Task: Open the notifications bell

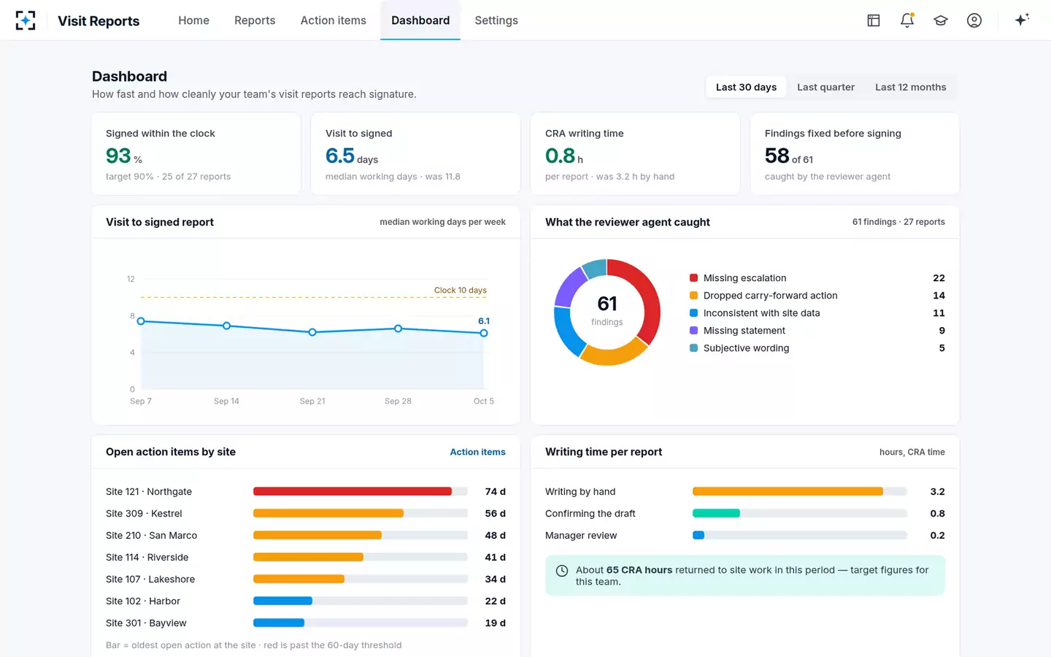Action: (907, 20)
